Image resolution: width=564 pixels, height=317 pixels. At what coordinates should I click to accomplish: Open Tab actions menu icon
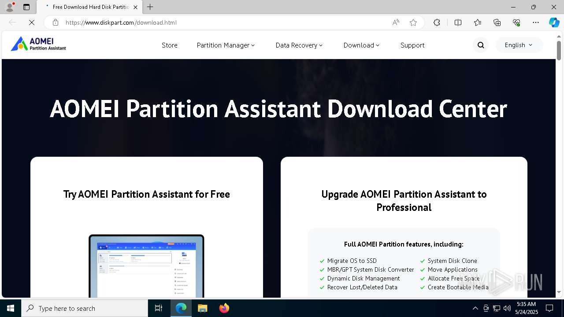click(x=26, y=7)
